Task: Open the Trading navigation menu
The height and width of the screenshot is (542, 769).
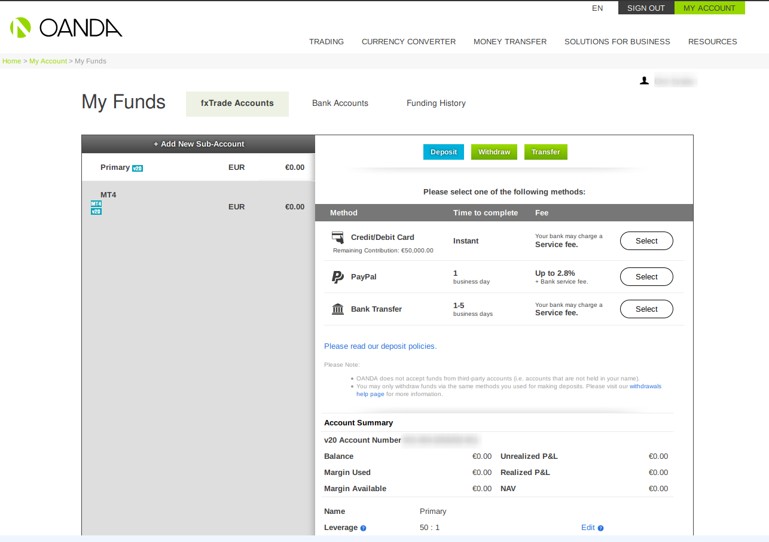Action: [x=326, y=42]
